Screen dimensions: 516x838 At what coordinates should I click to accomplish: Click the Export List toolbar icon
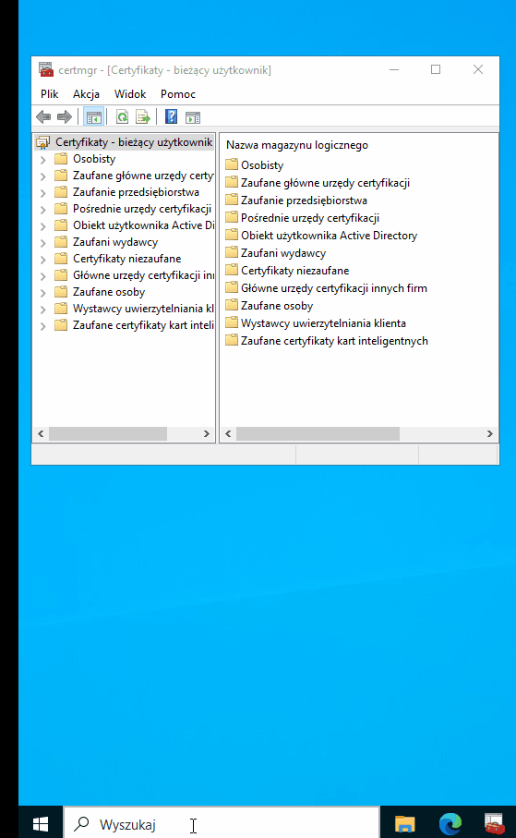click(143, 116)
